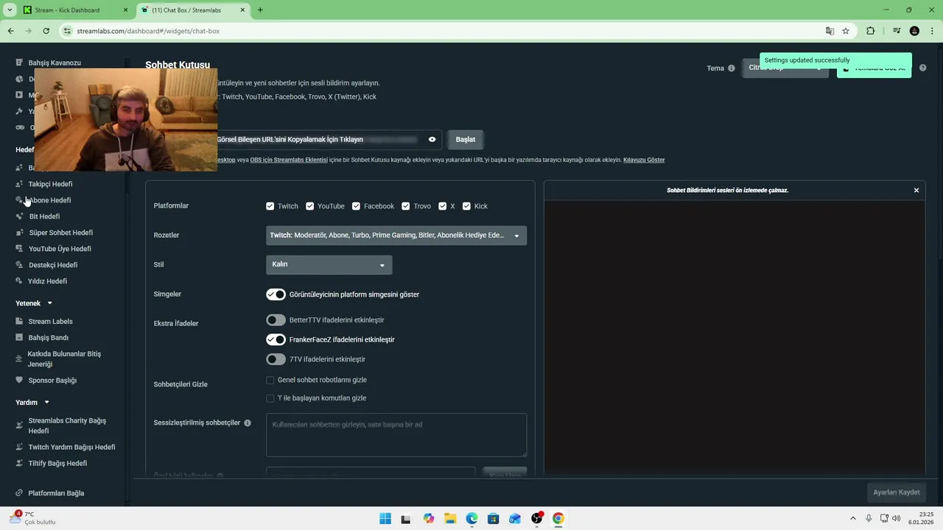Click the Ayarları Kaydet button

pos(897,492)
